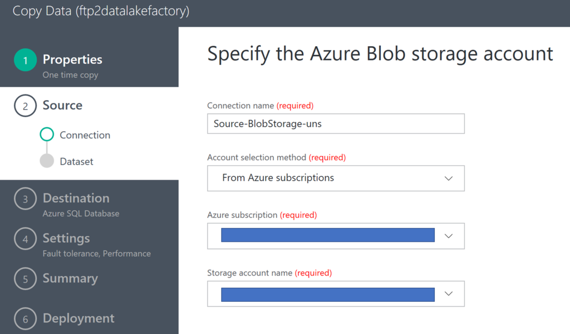570x334 pixels.
Task: Click the step 2 Source circle icon
Action: [25, 106]
